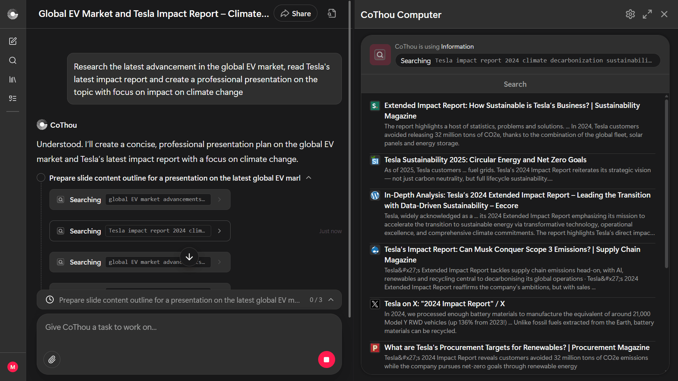Select the search icon in the left sidebar
This screenshot has height=381, width=678.
(13, 60)
